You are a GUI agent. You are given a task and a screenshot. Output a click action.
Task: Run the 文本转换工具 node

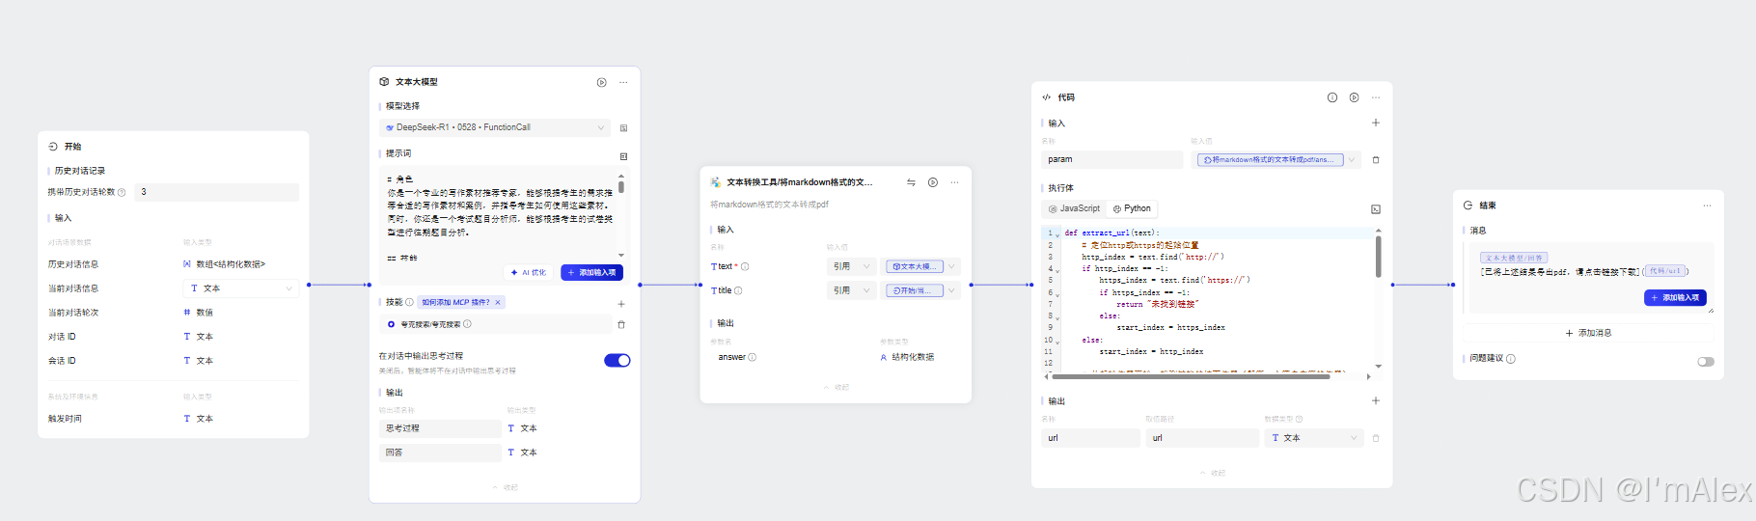coord(933,182)
